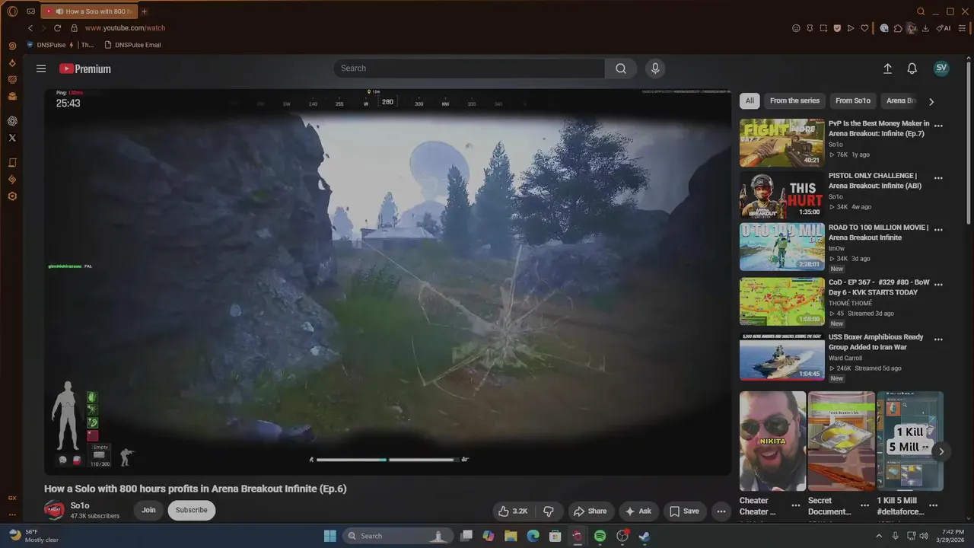This screenshot has width=974, height=548.
Task: Click the Ask button
Action: pos(638,511)
